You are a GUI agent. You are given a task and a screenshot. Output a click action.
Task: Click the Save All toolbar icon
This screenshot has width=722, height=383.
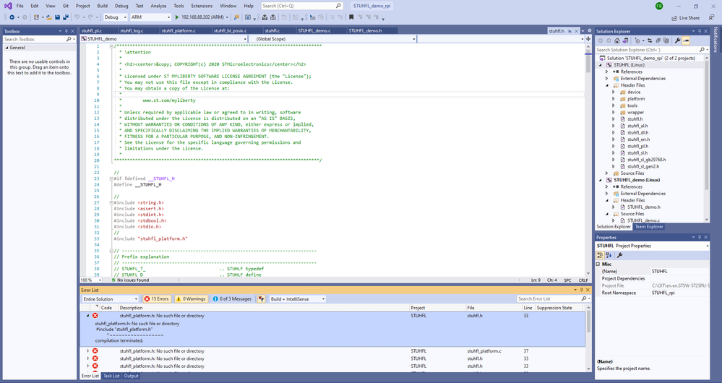click(x=66, y=17)
